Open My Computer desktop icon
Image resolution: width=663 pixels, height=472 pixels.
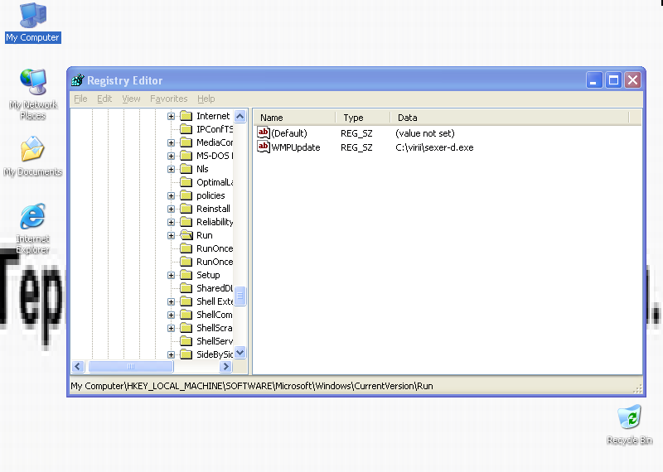pyautogui.click(x=33, y=22)
